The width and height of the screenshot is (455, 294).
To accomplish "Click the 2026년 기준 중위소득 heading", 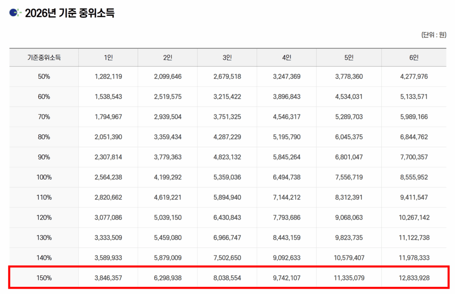I will click(x=70, y=13).
